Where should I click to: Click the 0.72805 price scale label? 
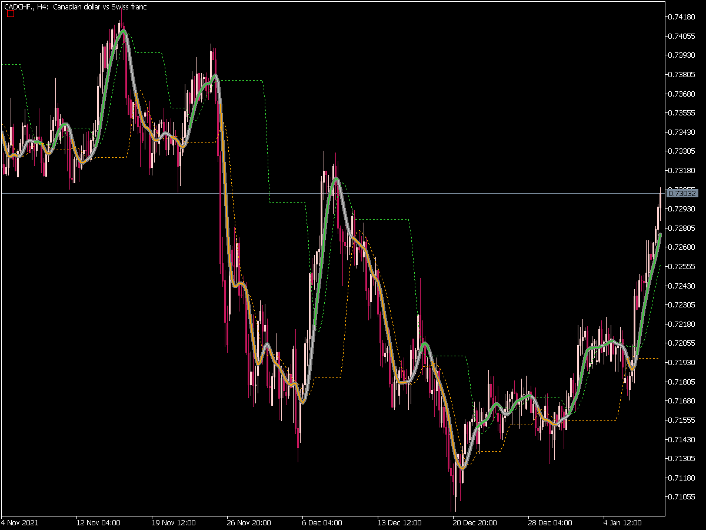pos(682,228)
